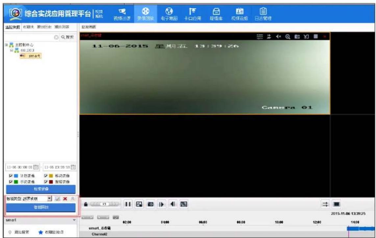Toggle the alarm recording checkbox (dark red)
The height and width of the screenshot is (238, 376).
tap(46, 182)
